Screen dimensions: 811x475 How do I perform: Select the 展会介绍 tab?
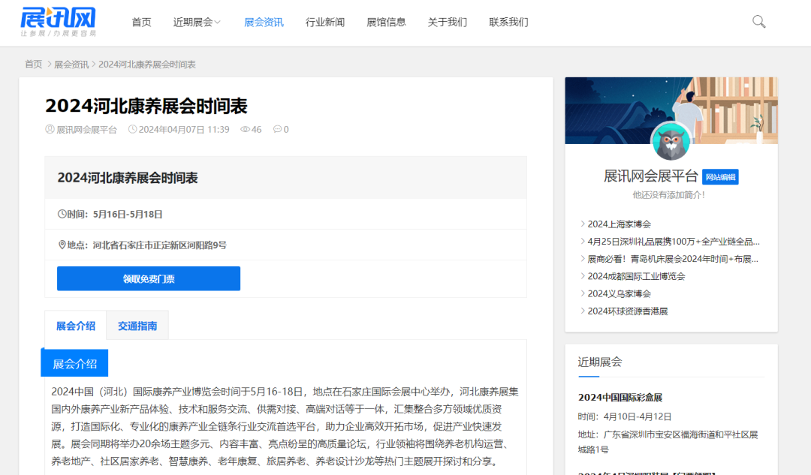(76, 326)
